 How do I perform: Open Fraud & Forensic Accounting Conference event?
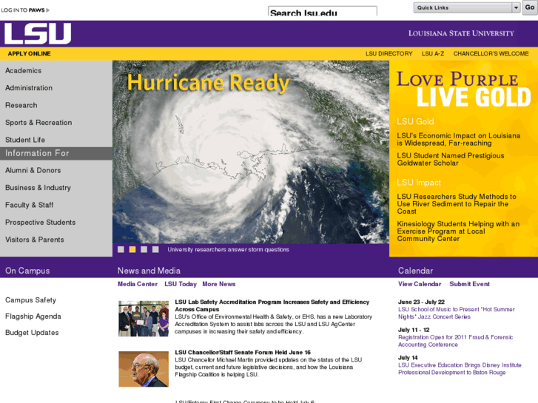coord(456,341)
